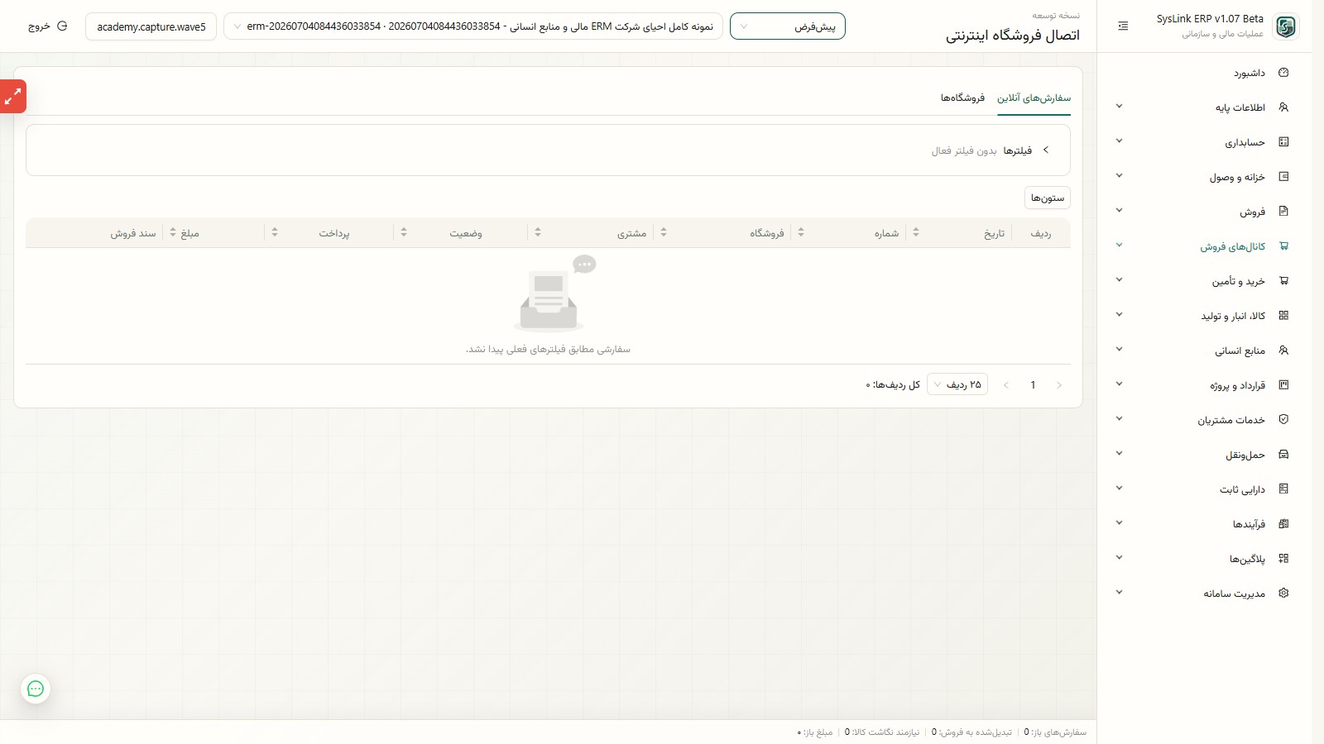Sort by the وضعیت column arrows

coord(404,233)
